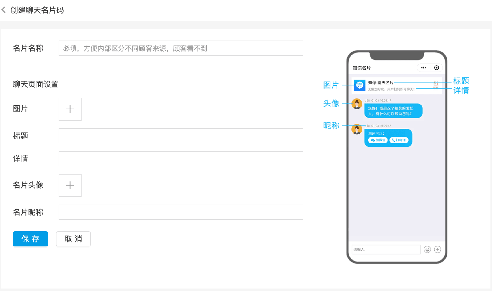This screenshot has width=492, height=291.
Task: Click the circled plus icon in preview
Action: (438, 250)
